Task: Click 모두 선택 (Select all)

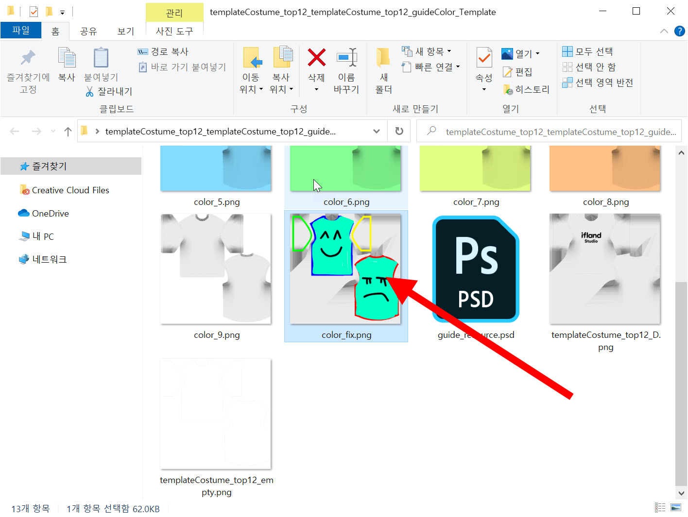Action: pos(587,51)
